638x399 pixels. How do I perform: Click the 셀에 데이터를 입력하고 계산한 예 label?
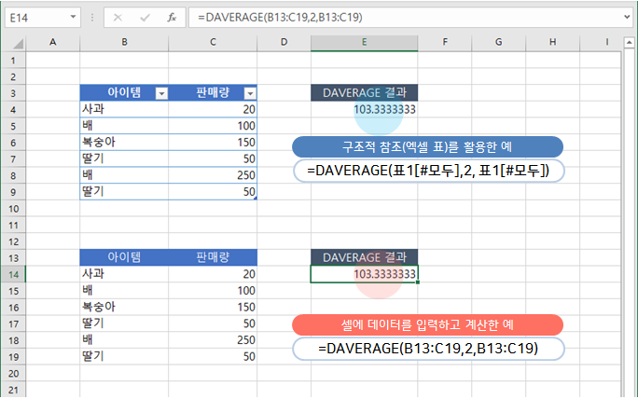427,325
